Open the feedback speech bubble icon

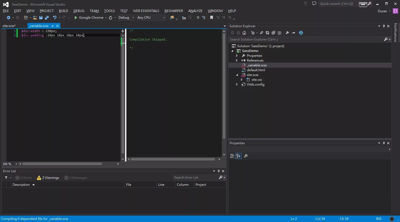314,3
